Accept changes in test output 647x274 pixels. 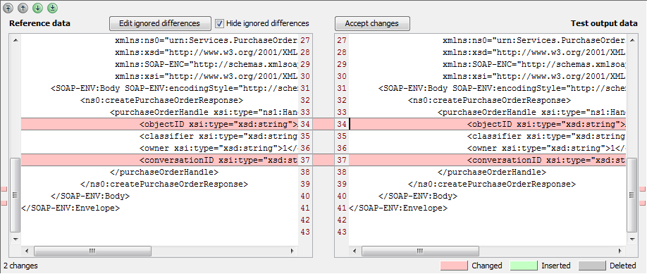[x=371, y=23]
